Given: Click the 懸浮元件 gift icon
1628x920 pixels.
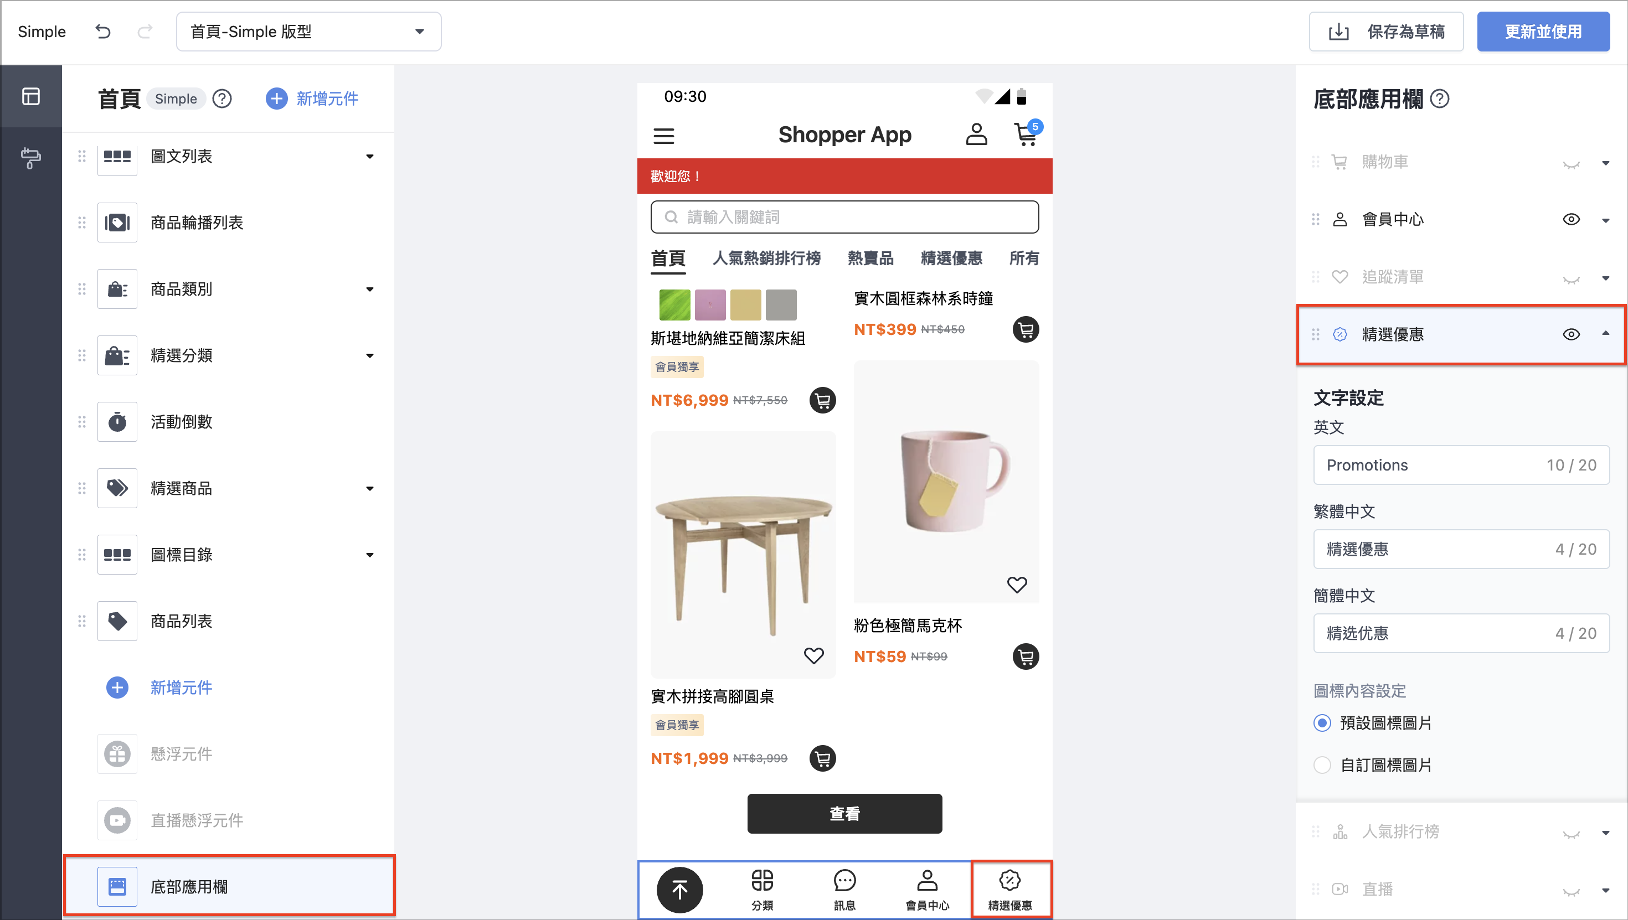Looking at the screenshot, I should (x=117, y=754).
